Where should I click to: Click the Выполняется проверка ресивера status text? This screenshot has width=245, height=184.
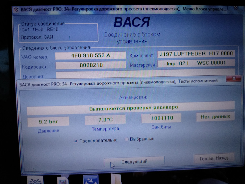click(133, 108)
